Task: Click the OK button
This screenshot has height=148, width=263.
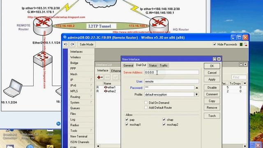Action: pyautogui.click(x=212, y=66)
